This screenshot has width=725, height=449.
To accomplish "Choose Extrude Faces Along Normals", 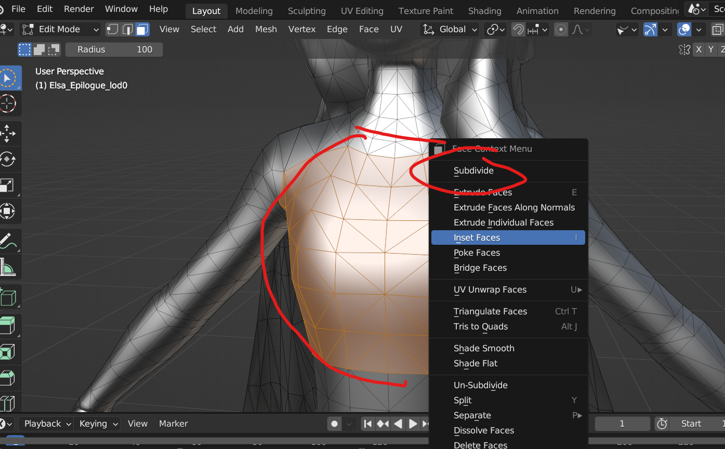I will [x=508, y=207].
